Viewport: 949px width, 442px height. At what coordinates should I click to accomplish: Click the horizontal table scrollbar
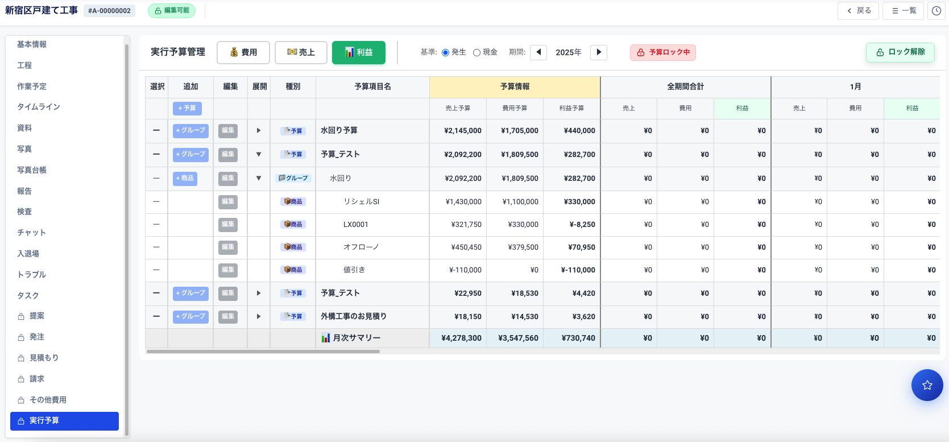tap(263, 352)
